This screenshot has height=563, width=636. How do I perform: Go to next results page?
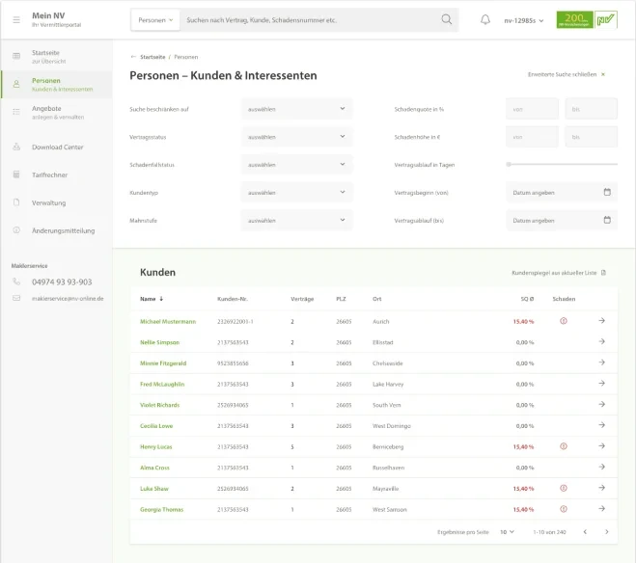pyautogui.click(x=606, y=531)
